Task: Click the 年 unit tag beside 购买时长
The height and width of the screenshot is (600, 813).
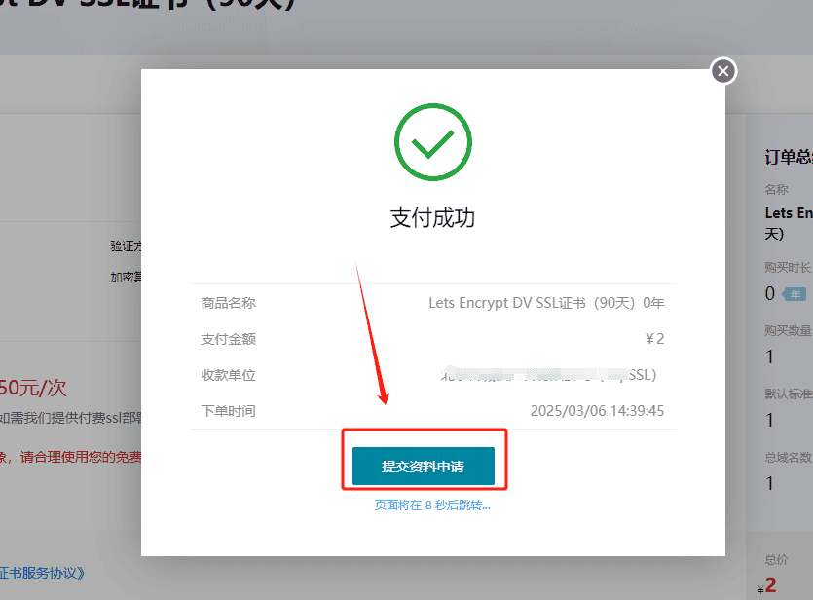Action: (795, 294)
